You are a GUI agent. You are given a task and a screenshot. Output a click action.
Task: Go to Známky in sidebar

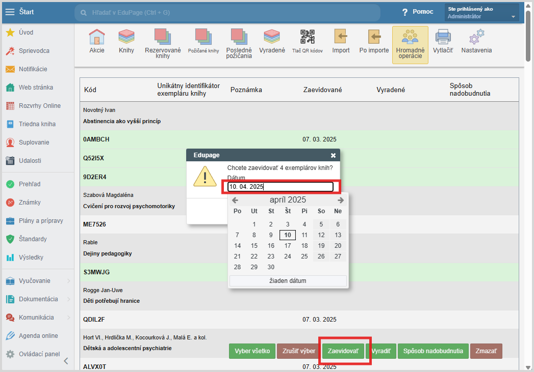point(30,203)
